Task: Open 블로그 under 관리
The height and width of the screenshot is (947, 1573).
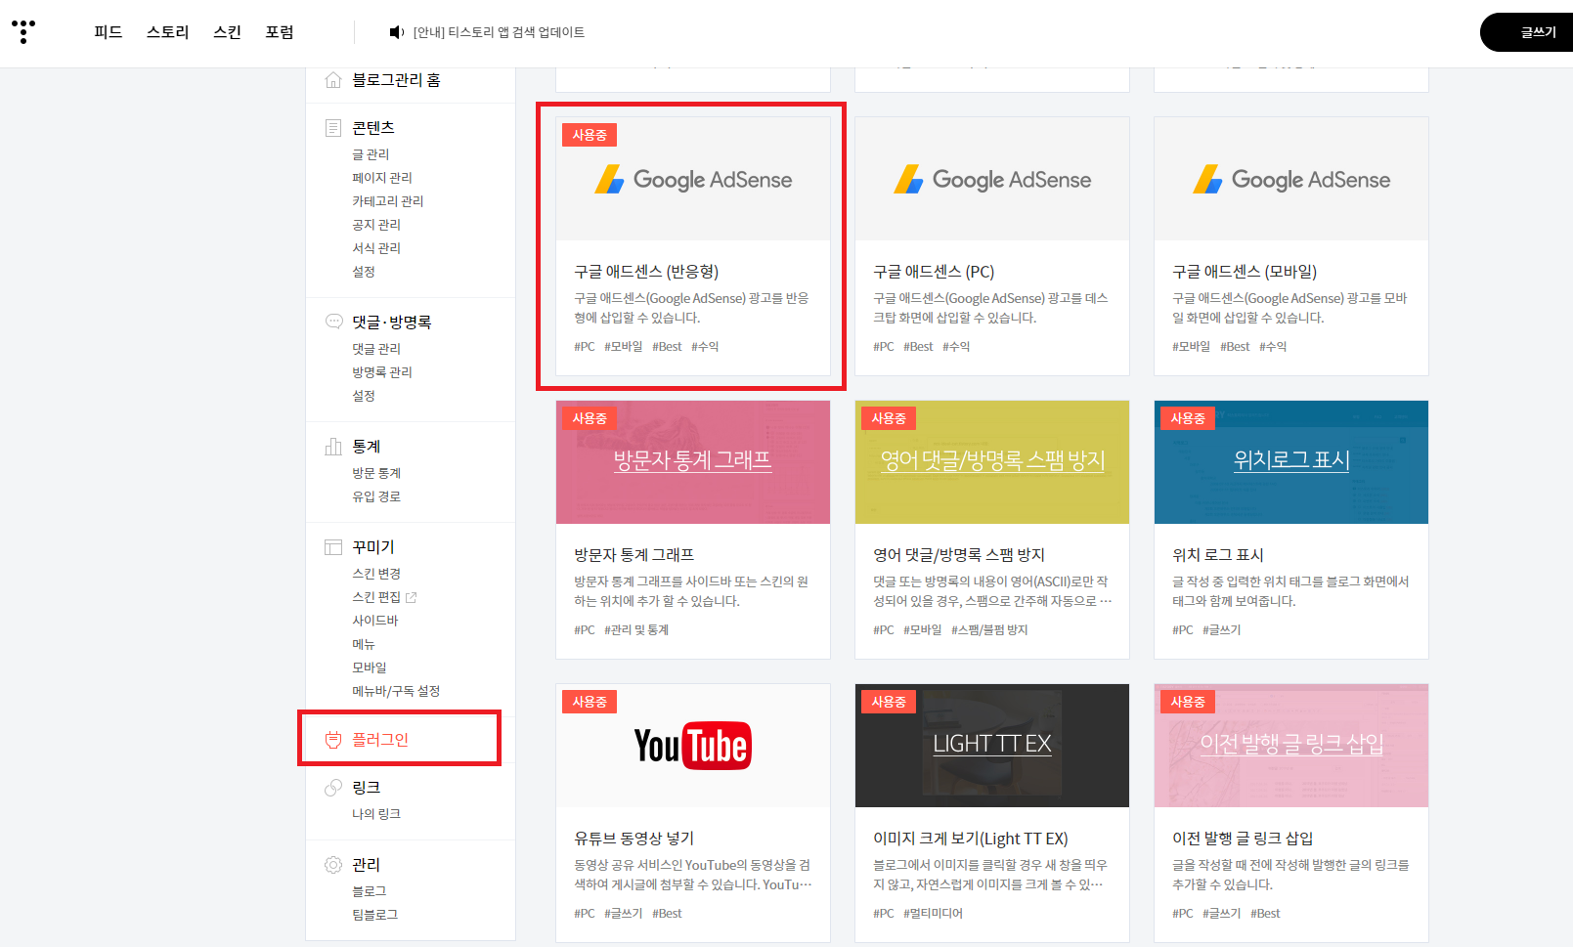Action: click(x=370, y=891)
